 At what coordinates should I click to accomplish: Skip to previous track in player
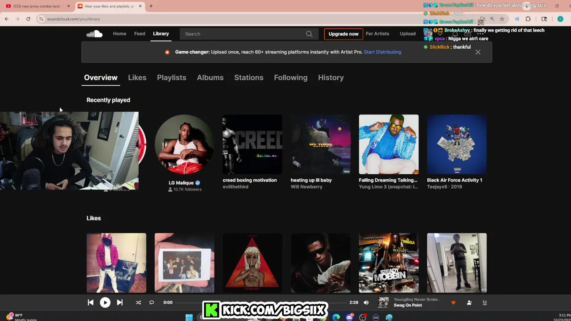pos(91,302)
